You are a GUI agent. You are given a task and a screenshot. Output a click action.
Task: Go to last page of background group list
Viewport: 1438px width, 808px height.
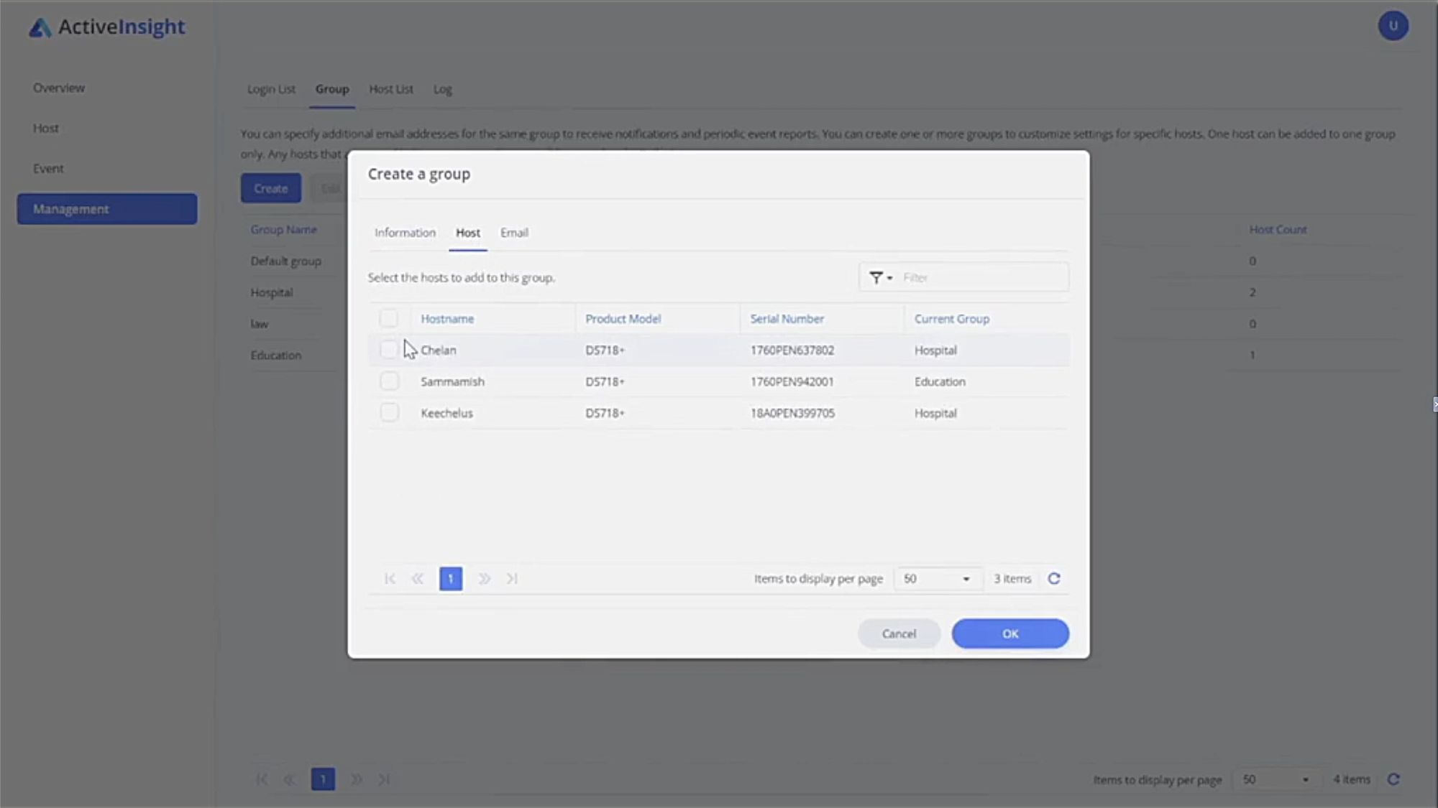[384, 779]
